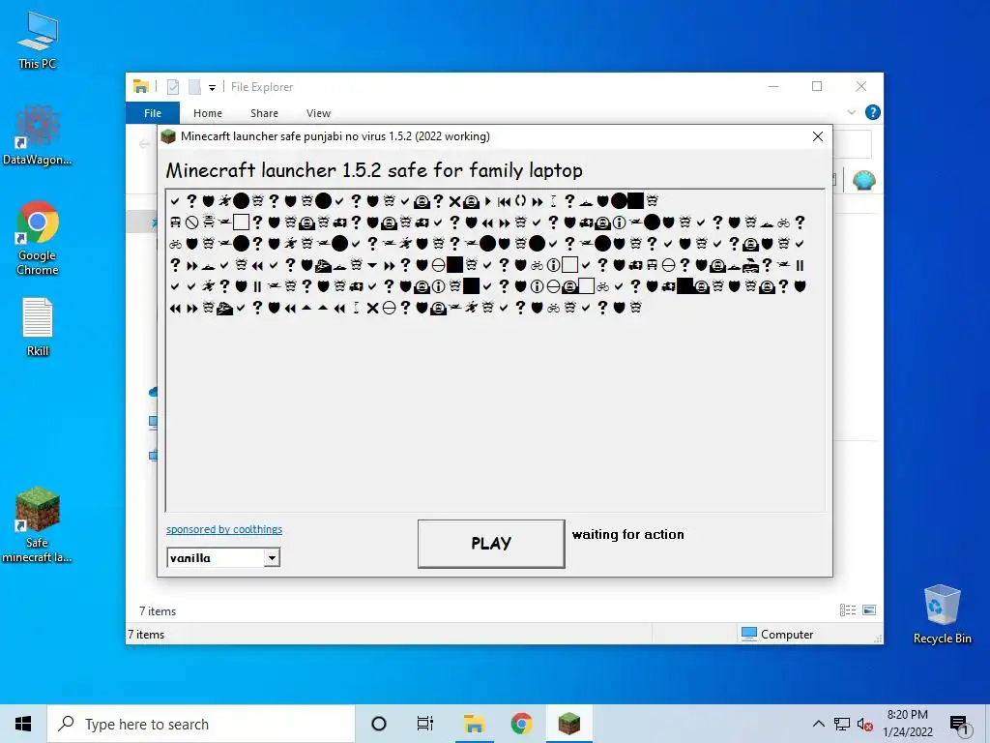Click the 'Computer' status bar entry
Viewport: 990px width, 743px height.
coord(777,634)
